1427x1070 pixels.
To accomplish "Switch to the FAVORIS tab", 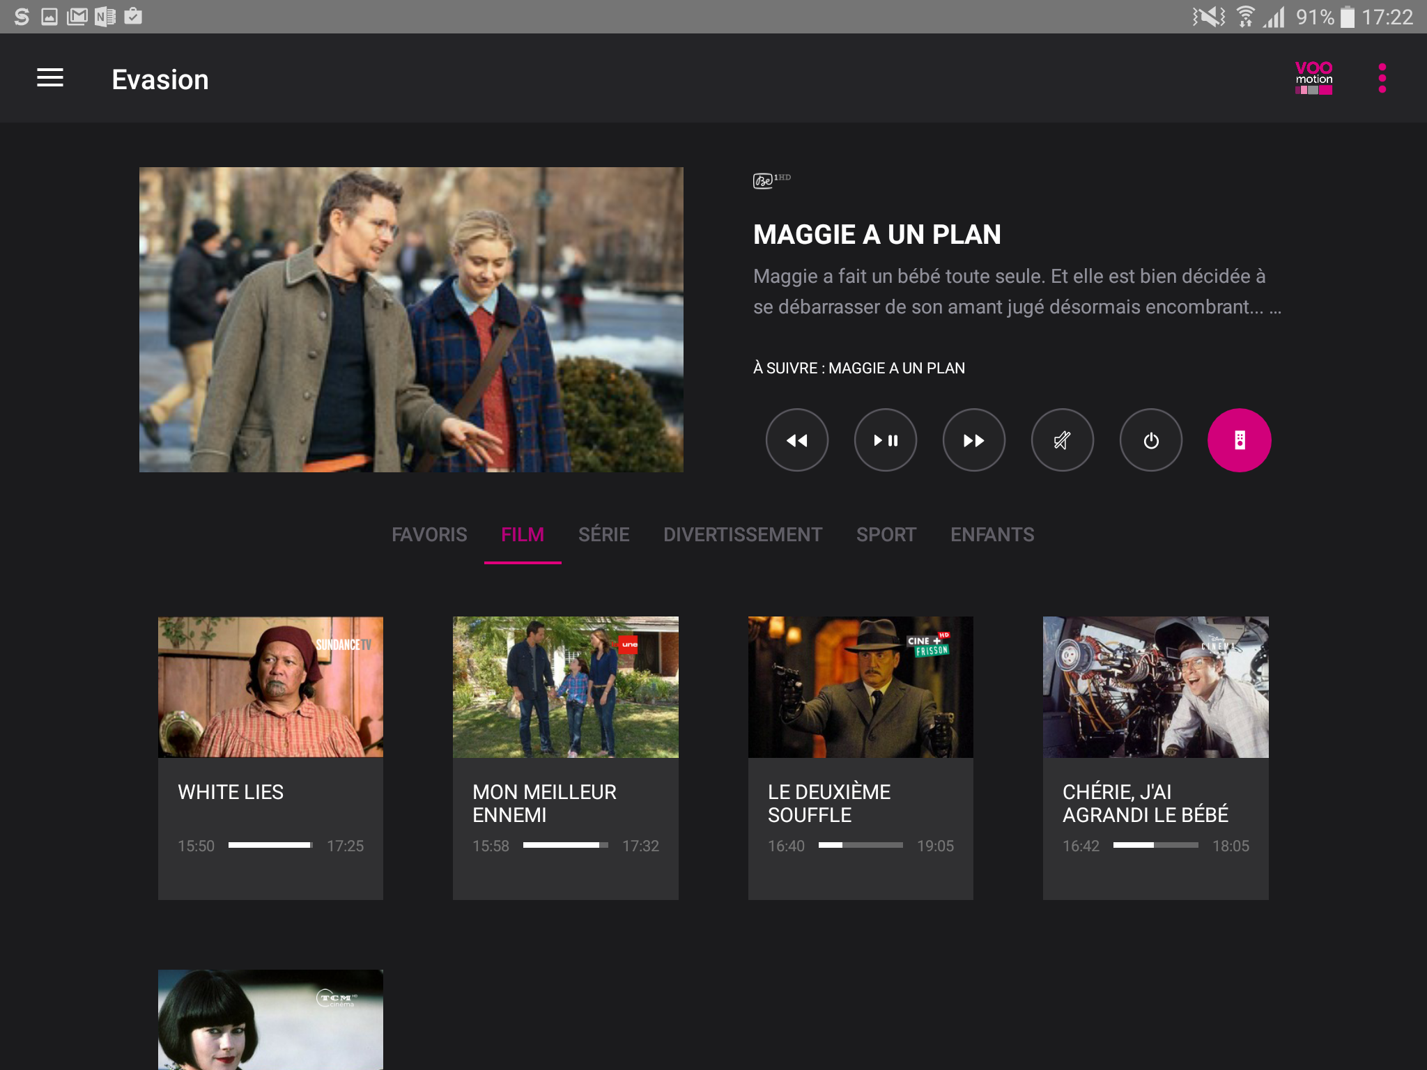I will 429,535.
